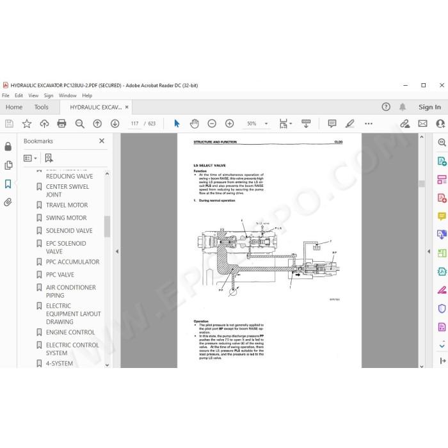
Task: Open the Help menu
Action: click(87, 95)
